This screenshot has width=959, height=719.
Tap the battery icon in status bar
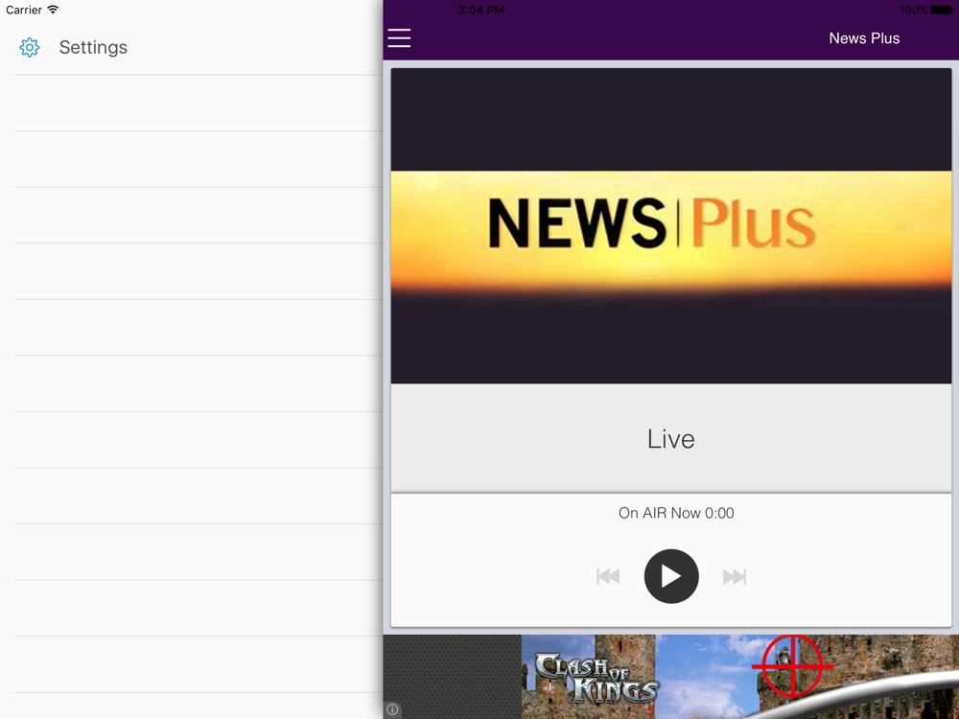coord(942,10)
